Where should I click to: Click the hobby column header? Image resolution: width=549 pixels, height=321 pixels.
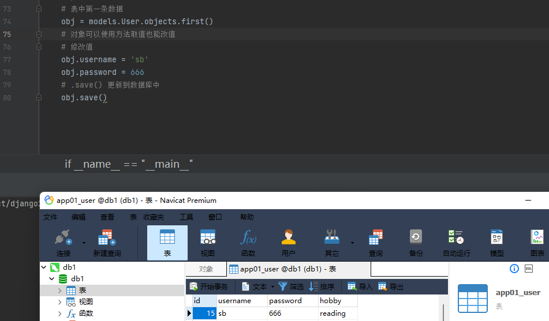tap(338, 301)
